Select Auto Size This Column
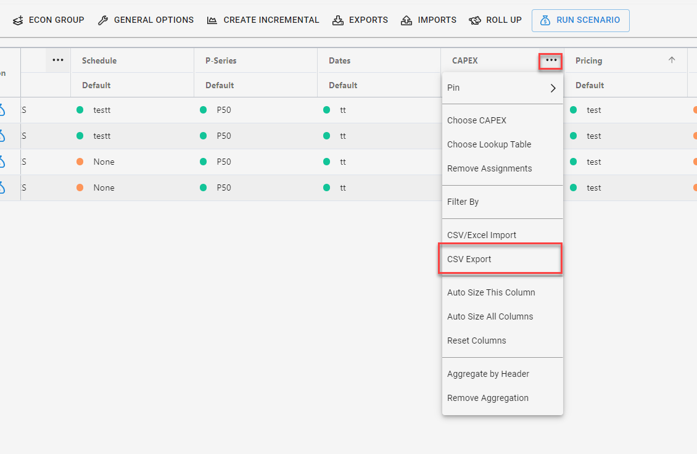The height and width of the screenshot is (454, 697). (502, 292)
